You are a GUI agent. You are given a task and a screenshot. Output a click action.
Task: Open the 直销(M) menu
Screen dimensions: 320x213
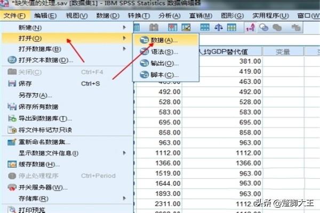tap(201, 15)
